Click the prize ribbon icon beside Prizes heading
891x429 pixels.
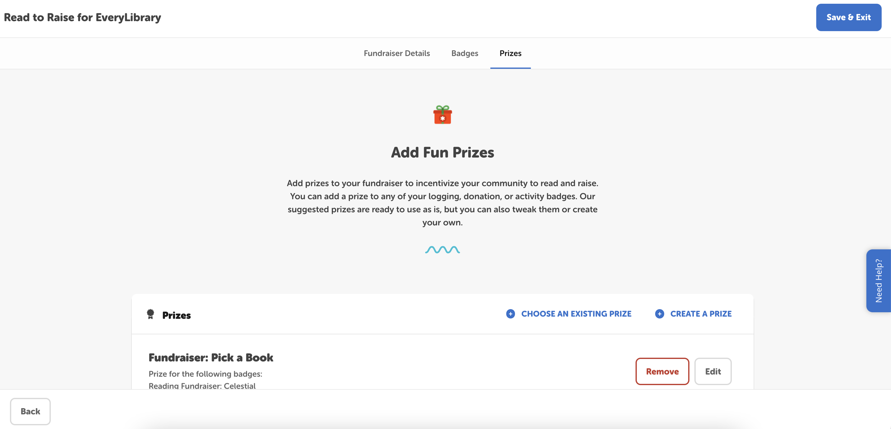(x=150, y=314)
